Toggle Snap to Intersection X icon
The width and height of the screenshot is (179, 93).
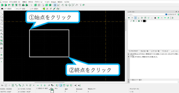click(x=34, y=85)
